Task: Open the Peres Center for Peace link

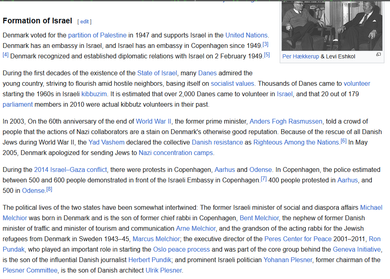Action: click(298, 239)
